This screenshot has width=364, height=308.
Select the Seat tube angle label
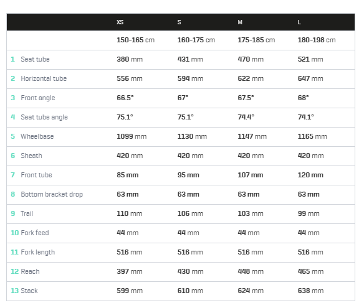(x=44, y=117)
